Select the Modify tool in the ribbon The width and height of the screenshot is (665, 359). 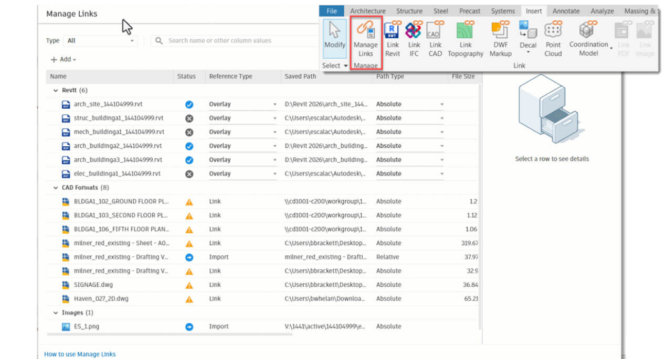point(334,38)
